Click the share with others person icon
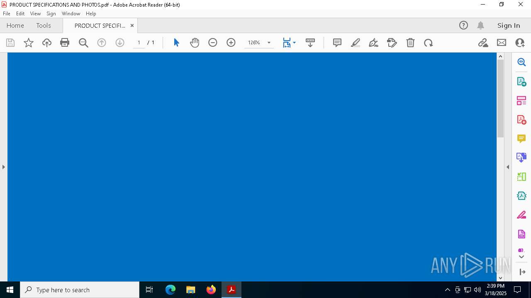The height and width of the screenshot is (298, 531). tap(520, 43)
